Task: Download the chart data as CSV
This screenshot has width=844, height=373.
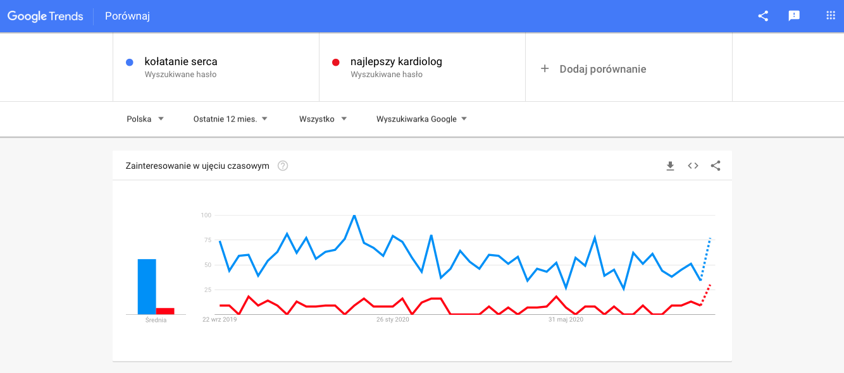Action: [670, 166]
